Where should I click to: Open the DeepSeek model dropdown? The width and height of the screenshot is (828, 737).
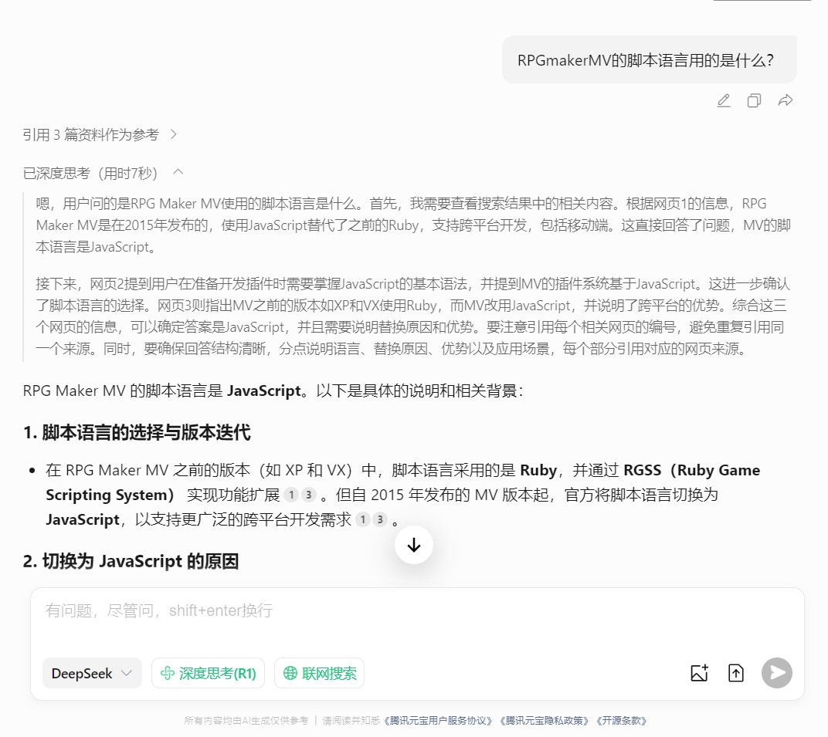coord(92,673)
